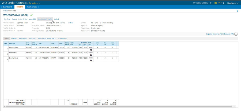Click the horizontal scrollbar below the table
Image resolution: width=241 pixels, height=111 pixels.
[118, 106]
